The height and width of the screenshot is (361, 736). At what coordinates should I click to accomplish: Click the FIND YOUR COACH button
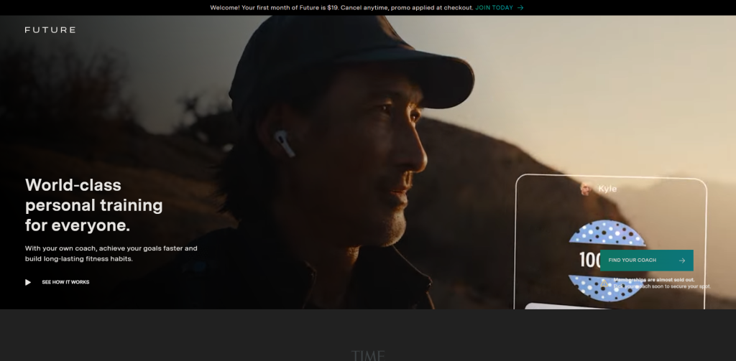pyautogui.click(x=646, y=261)
